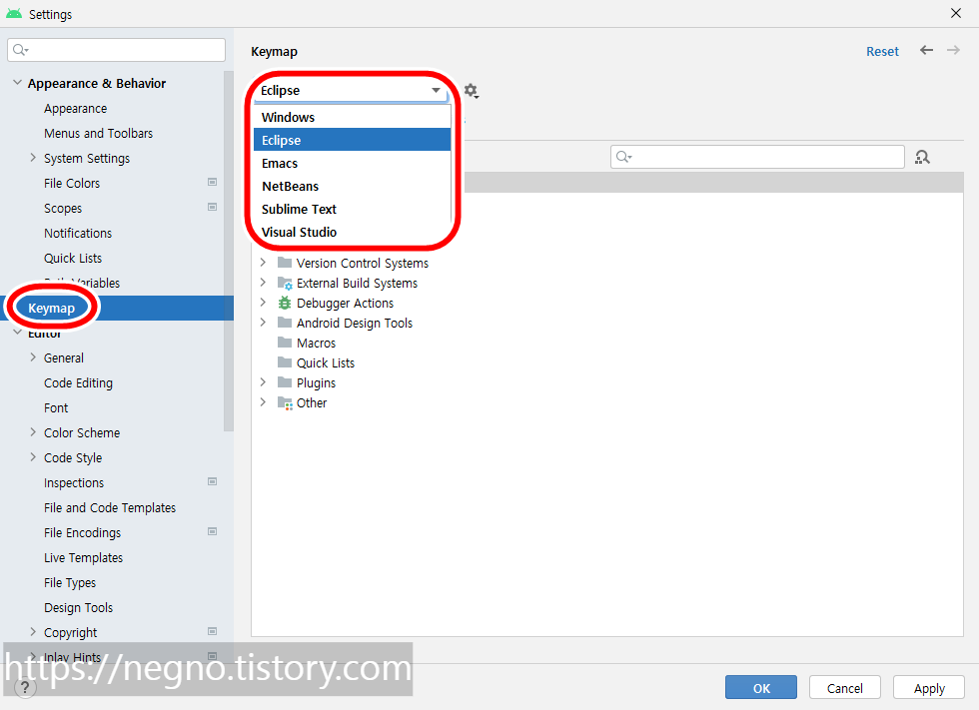
Task: Click the Debugger Actions bug icon
Action: (285, 304)
